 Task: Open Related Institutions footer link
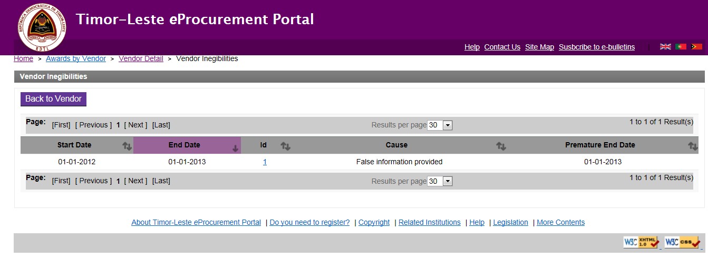click(430, 222)
